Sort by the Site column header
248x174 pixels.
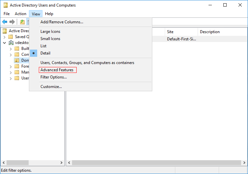click(x=181, y=32)
